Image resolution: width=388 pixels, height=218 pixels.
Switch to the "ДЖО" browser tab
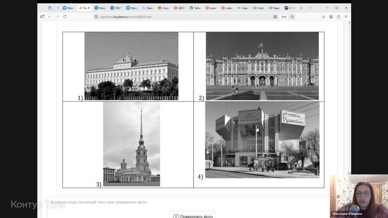tap(179, 8)
